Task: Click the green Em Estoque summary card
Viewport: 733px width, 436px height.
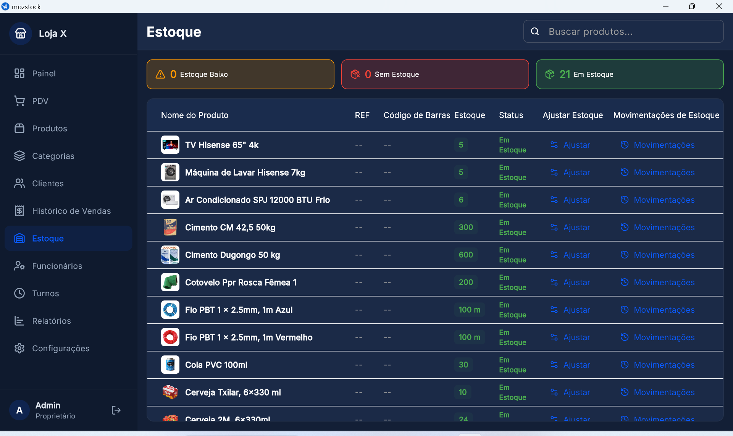Action: tap(629, 74)
